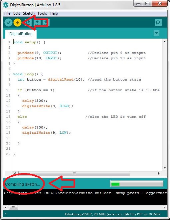Click the yellow Upload arrow button
170x220 pixels.
tap(17, 22)
